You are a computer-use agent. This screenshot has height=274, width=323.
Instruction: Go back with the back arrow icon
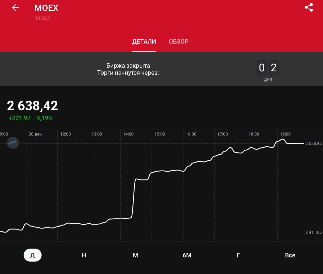15,8
